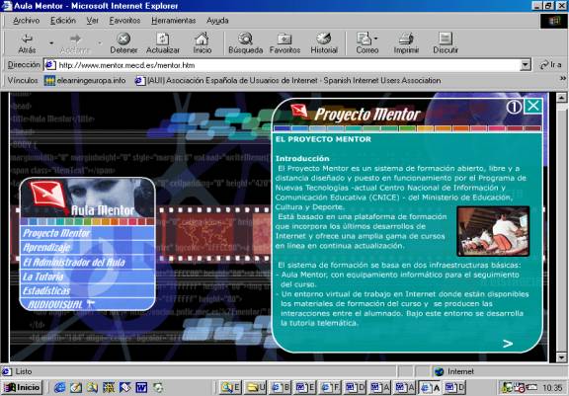This screenshot has height=396, width=569.
Task: Open the Archivo menu
Action: click(x=26, y=21)
